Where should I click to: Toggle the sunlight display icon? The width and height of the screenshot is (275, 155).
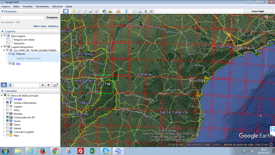(110, 11)
